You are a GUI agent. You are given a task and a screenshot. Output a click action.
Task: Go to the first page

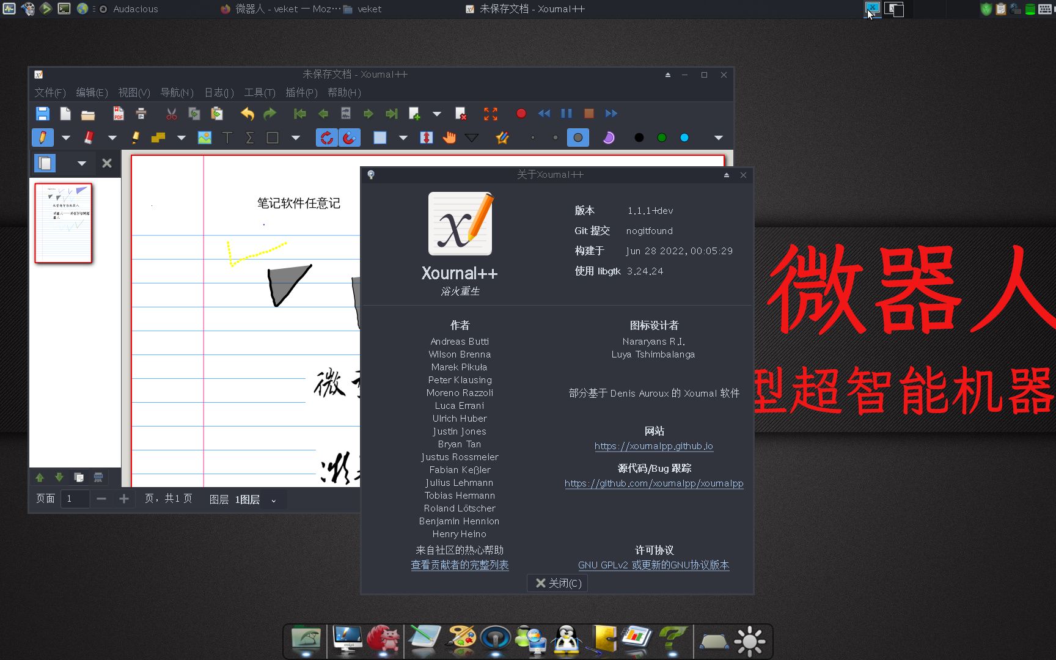tap(300, 114)
